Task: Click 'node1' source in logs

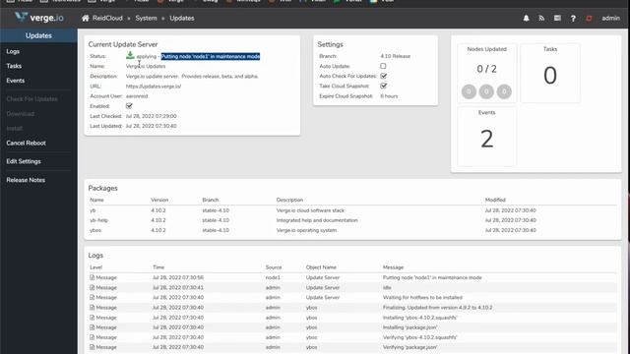Action: [x=273, y=277]
